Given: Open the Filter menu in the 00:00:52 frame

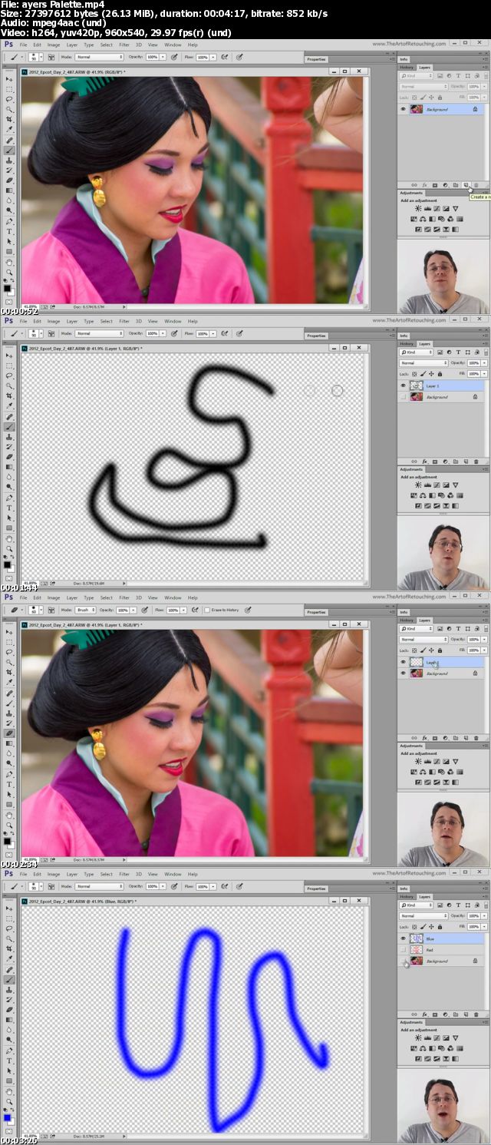Looking at the screenshot, I should pos(124,45).
